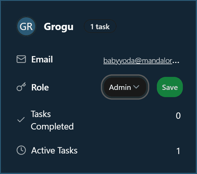Image resolution: width=197 pixels, height=174 pixels.
Task: Click the Email field label
Action: click(42, 60)
